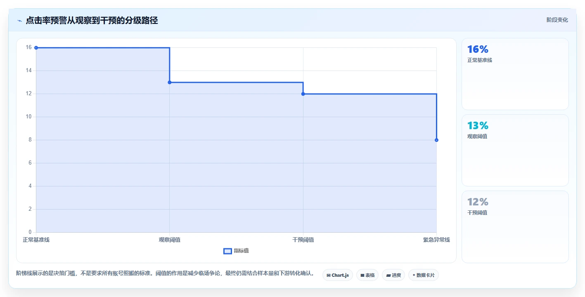Click the x-axis label 正常基准线

(36, 240)
